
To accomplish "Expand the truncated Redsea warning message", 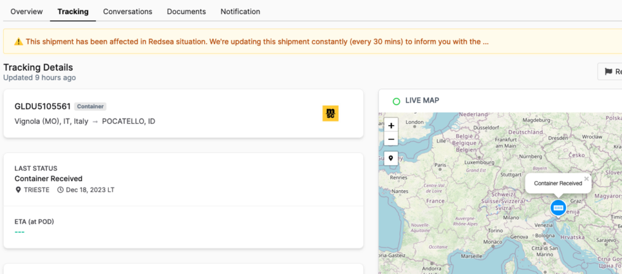I will click(x=485, y=42).
